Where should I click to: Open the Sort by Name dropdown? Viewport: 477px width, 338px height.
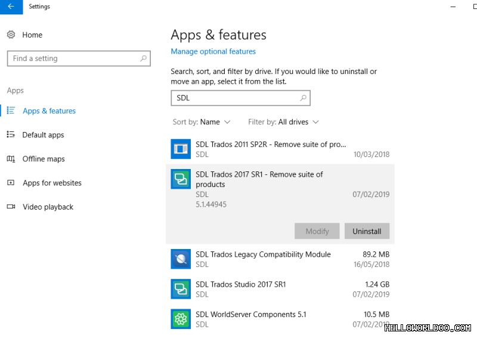pyautogui.click(x=202, y=122)
